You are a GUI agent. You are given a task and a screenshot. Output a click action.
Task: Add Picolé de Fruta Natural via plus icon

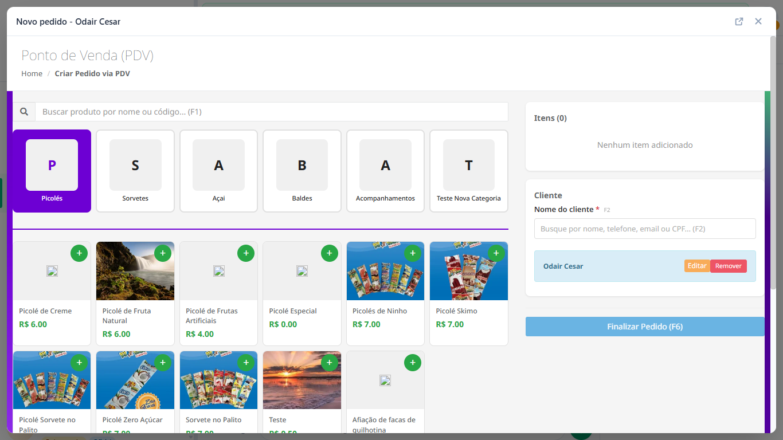click(x=163, y=253)
